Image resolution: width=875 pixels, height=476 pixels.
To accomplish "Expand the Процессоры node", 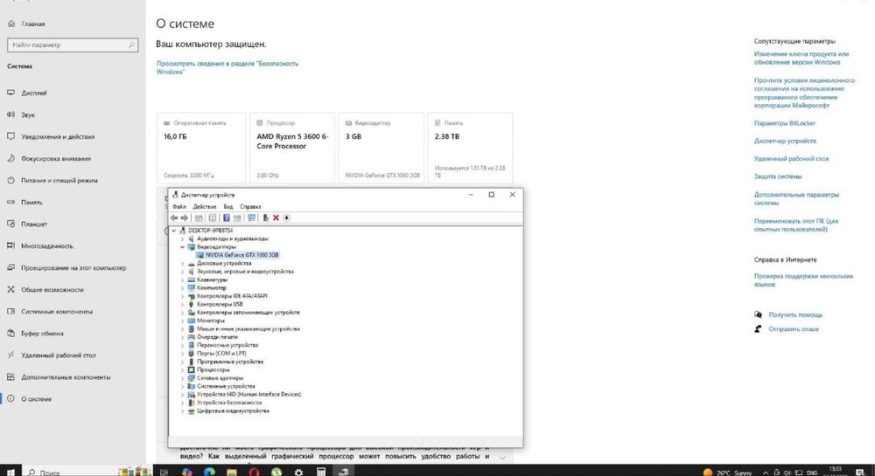I will point(183,369).
